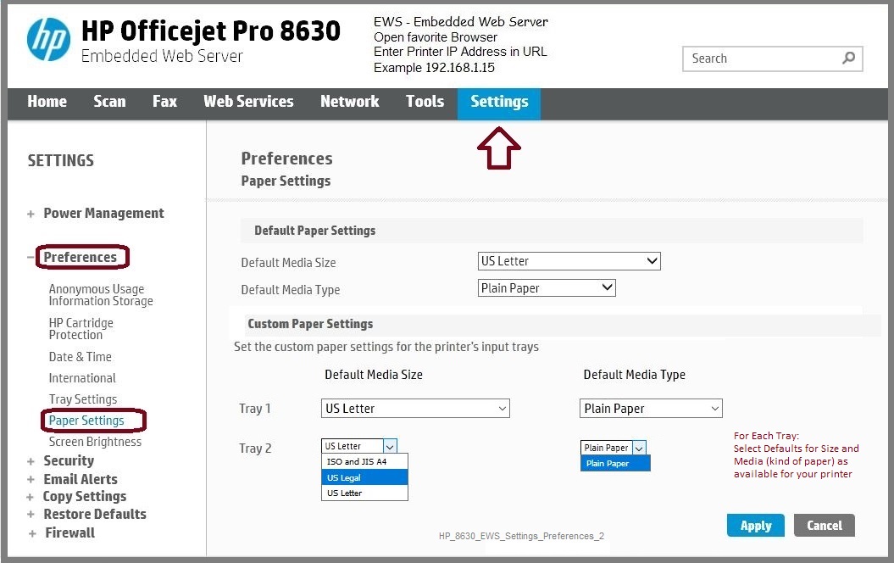This screenshot has height=563, width=894.
Task: Expand the Firewall section
Action: coord(32,533)
